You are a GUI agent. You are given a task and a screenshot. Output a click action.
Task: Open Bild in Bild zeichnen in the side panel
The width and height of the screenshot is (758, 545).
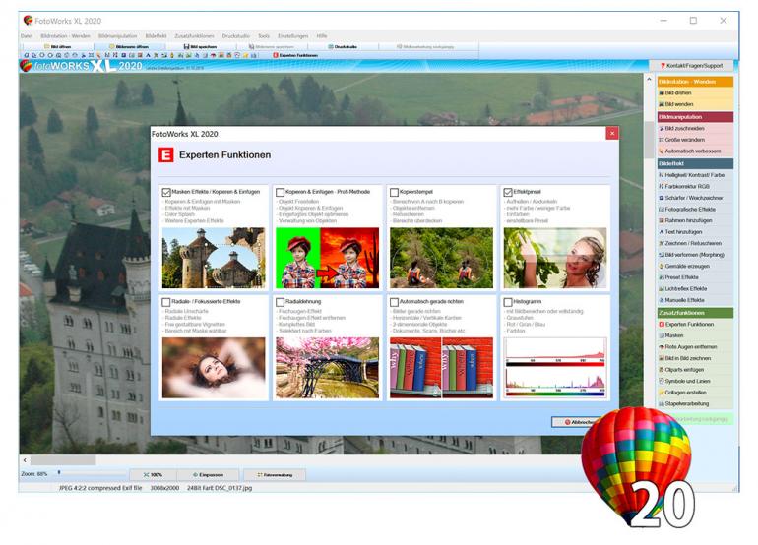tap(695, 358)
